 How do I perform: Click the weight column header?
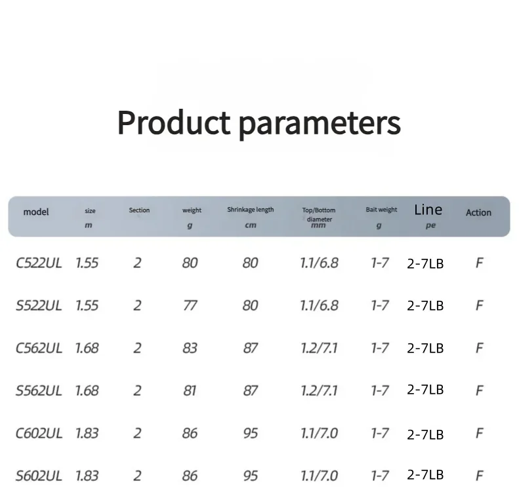(x=192, y=210)
